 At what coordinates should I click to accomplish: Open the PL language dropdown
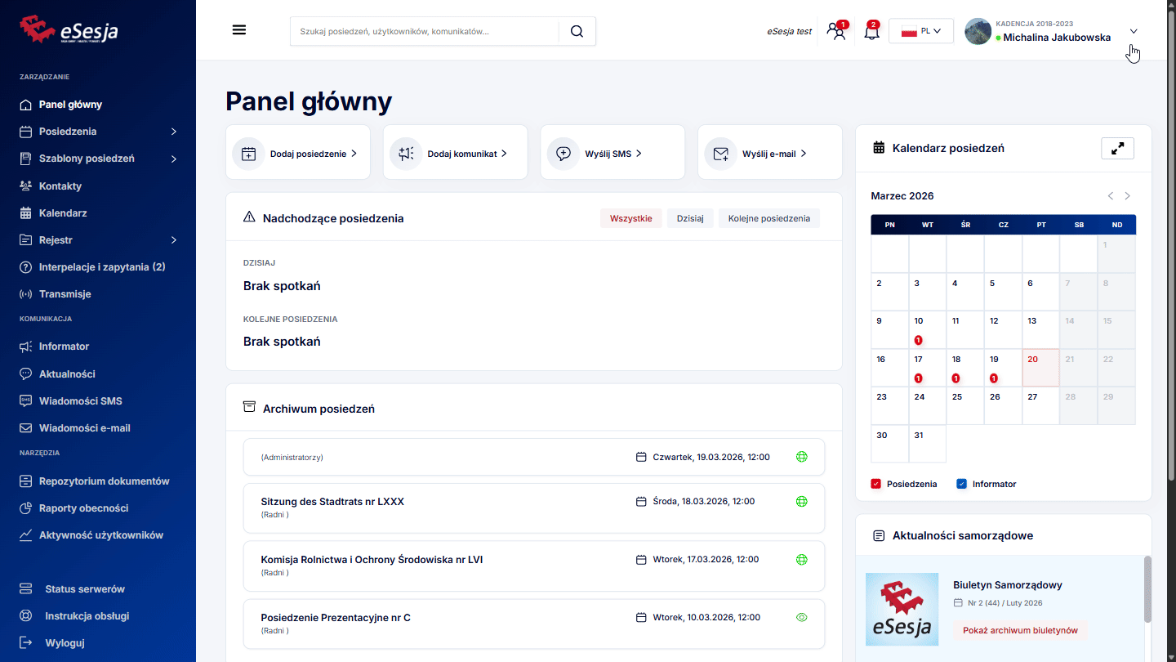[920, 31]
